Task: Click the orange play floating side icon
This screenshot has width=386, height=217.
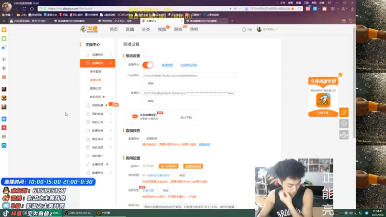Action: pos(344,112)
